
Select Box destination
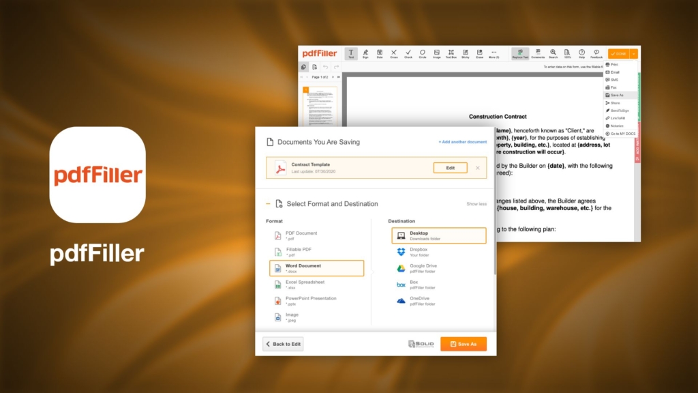[x=439, y=285]
